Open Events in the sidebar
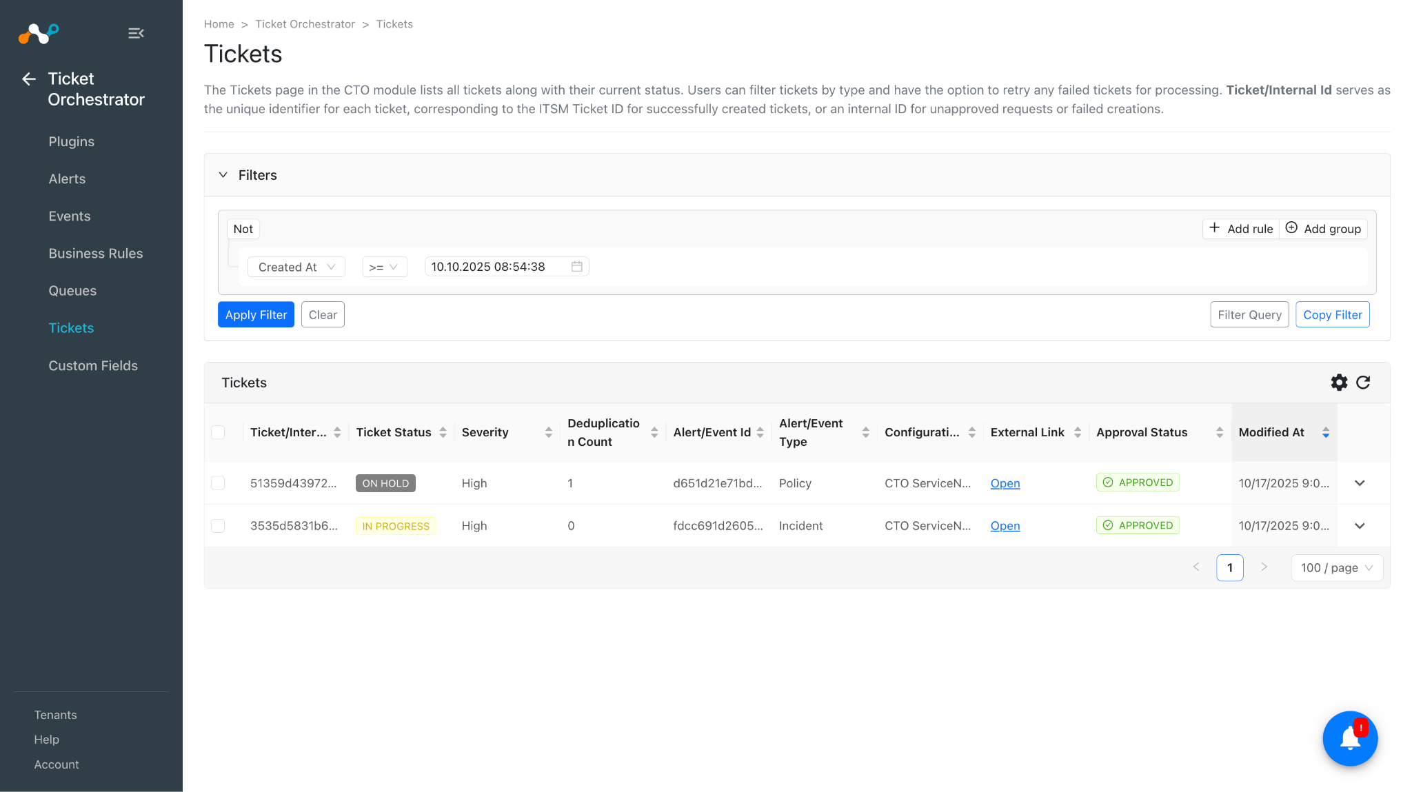 pos(70,216)
